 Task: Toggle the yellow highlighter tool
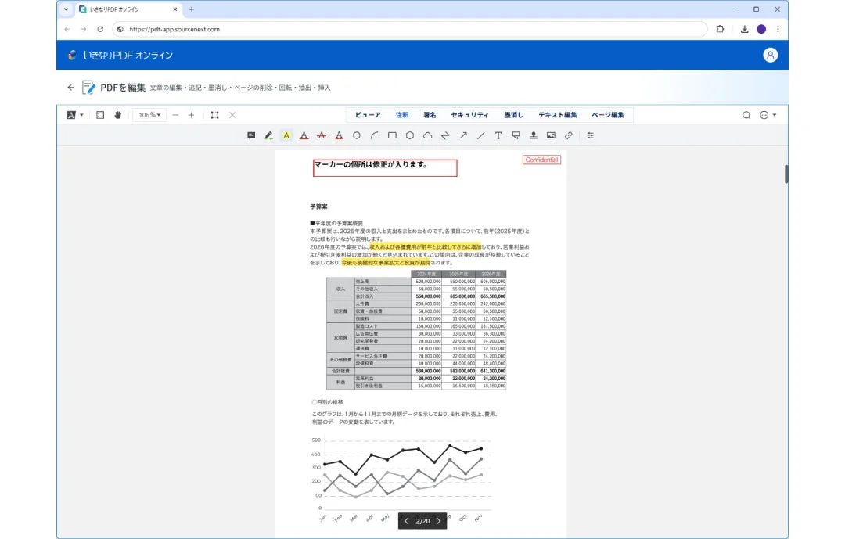(x=286, y=135)
